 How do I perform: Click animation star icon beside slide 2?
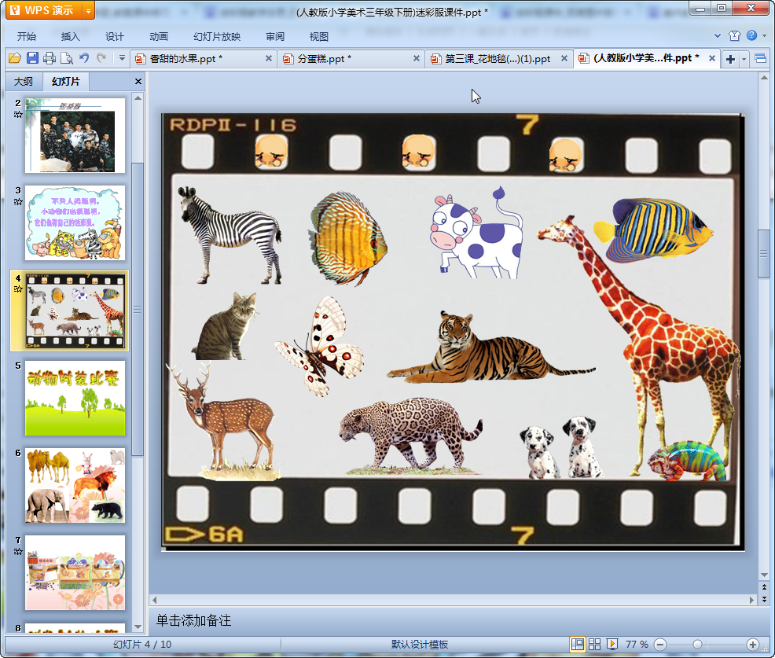click(18, 115)
